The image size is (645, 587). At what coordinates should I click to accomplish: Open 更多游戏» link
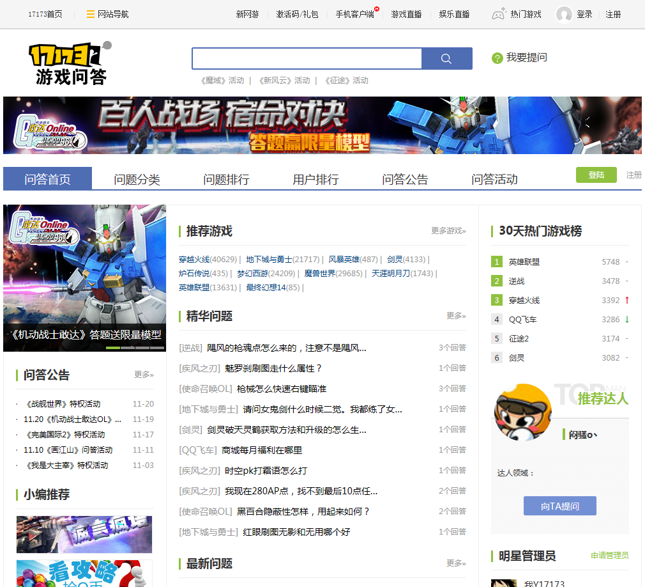tap(448, 231)
